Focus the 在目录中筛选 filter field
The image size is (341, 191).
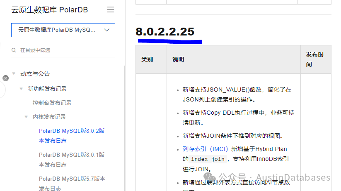[x=63, y=50]
